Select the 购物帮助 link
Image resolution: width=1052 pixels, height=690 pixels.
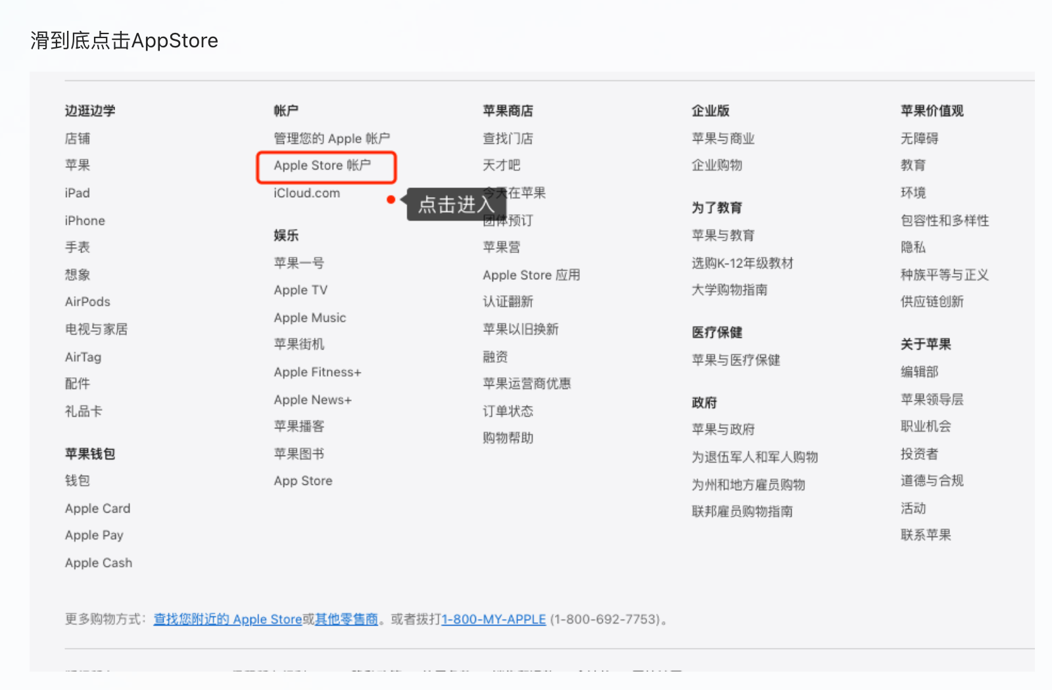[508, 438]
